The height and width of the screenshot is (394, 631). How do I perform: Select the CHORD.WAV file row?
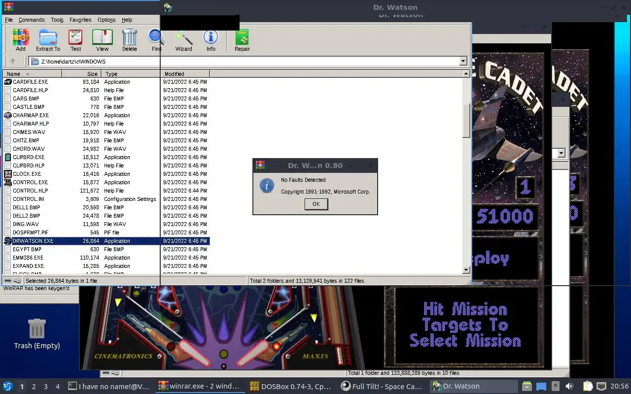(x=106, y=149)
